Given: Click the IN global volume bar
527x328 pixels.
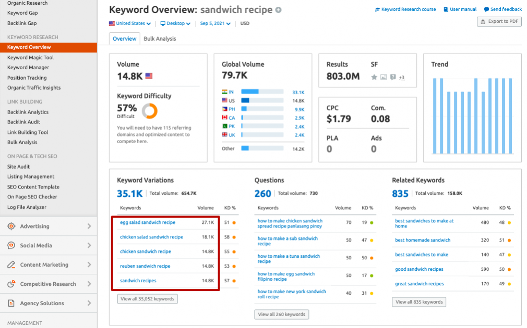Looking at the screenshot, I should pos(262,92).
